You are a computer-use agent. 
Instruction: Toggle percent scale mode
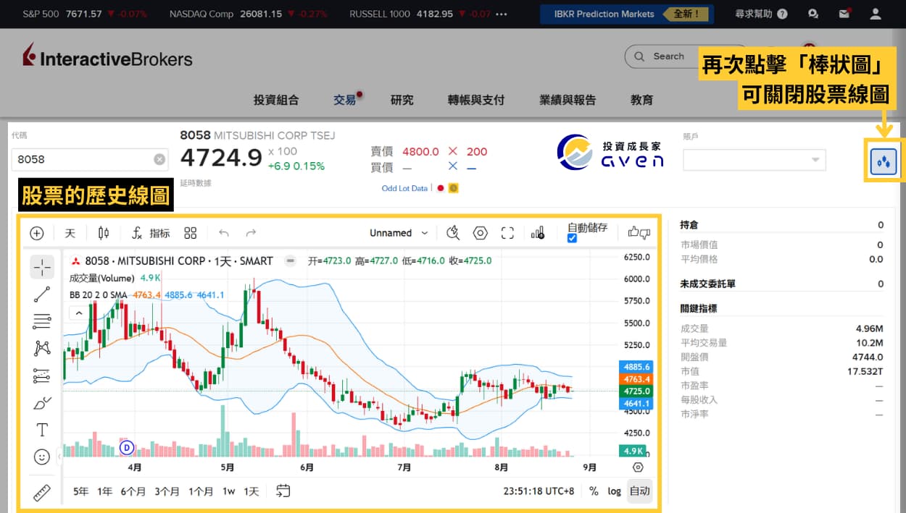point(594,491)
